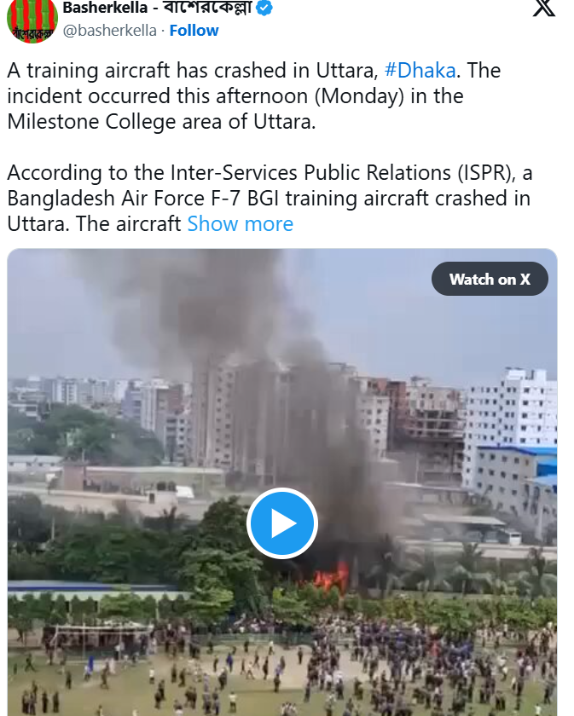Click the first paragraph about Uttara crash
This screenshot has height=716, width=574.
[x=254, y=95]
